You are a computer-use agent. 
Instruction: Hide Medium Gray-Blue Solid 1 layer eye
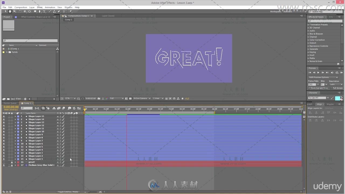[4, 165]
